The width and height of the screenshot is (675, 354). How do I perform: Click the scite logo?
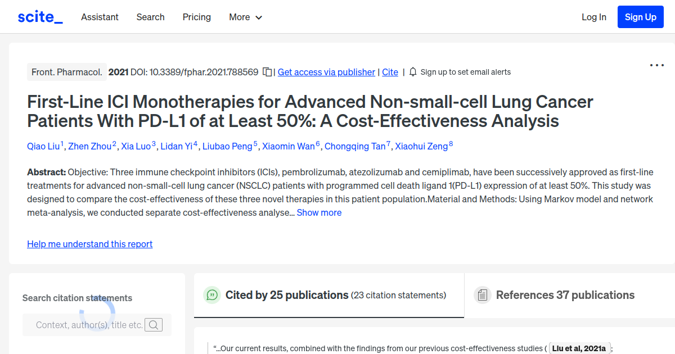click(x=40, y=16)
